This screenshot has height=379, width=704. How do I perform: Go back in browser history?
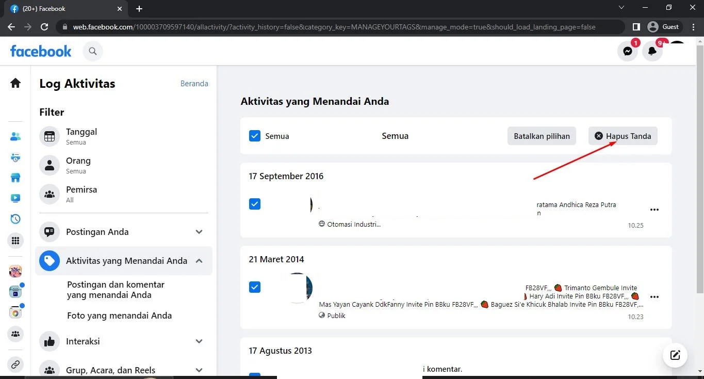tap(11, 27)
